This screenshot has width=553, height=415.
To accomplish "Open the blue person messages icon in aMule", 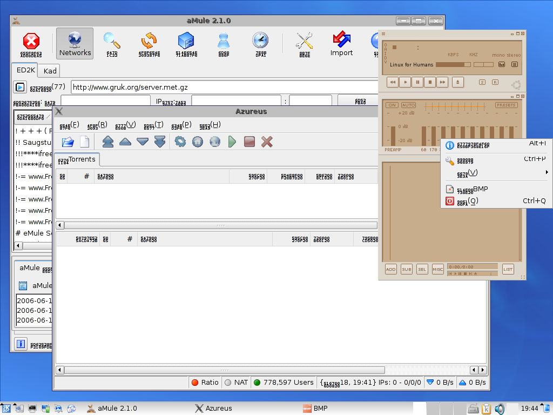I will pyautogui.click(x=224, y=44).
